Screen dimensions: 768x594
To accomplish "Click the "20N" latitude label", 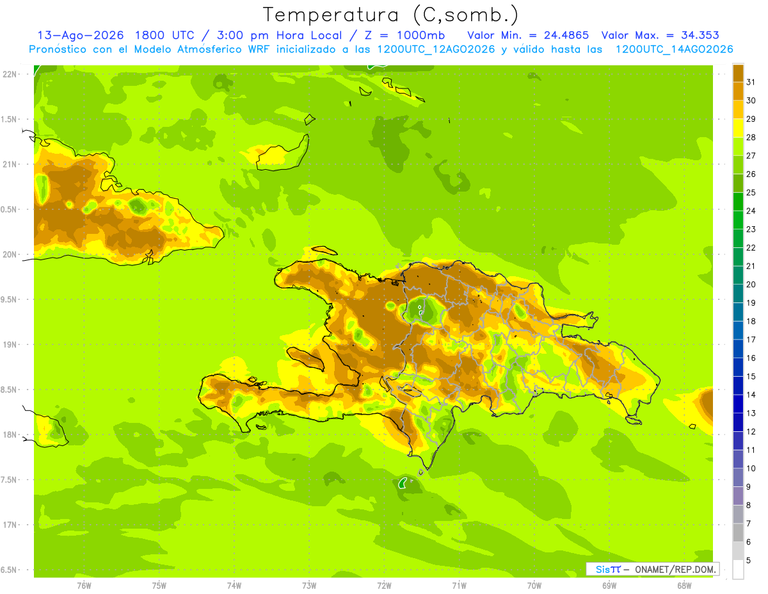I will 10,254.
